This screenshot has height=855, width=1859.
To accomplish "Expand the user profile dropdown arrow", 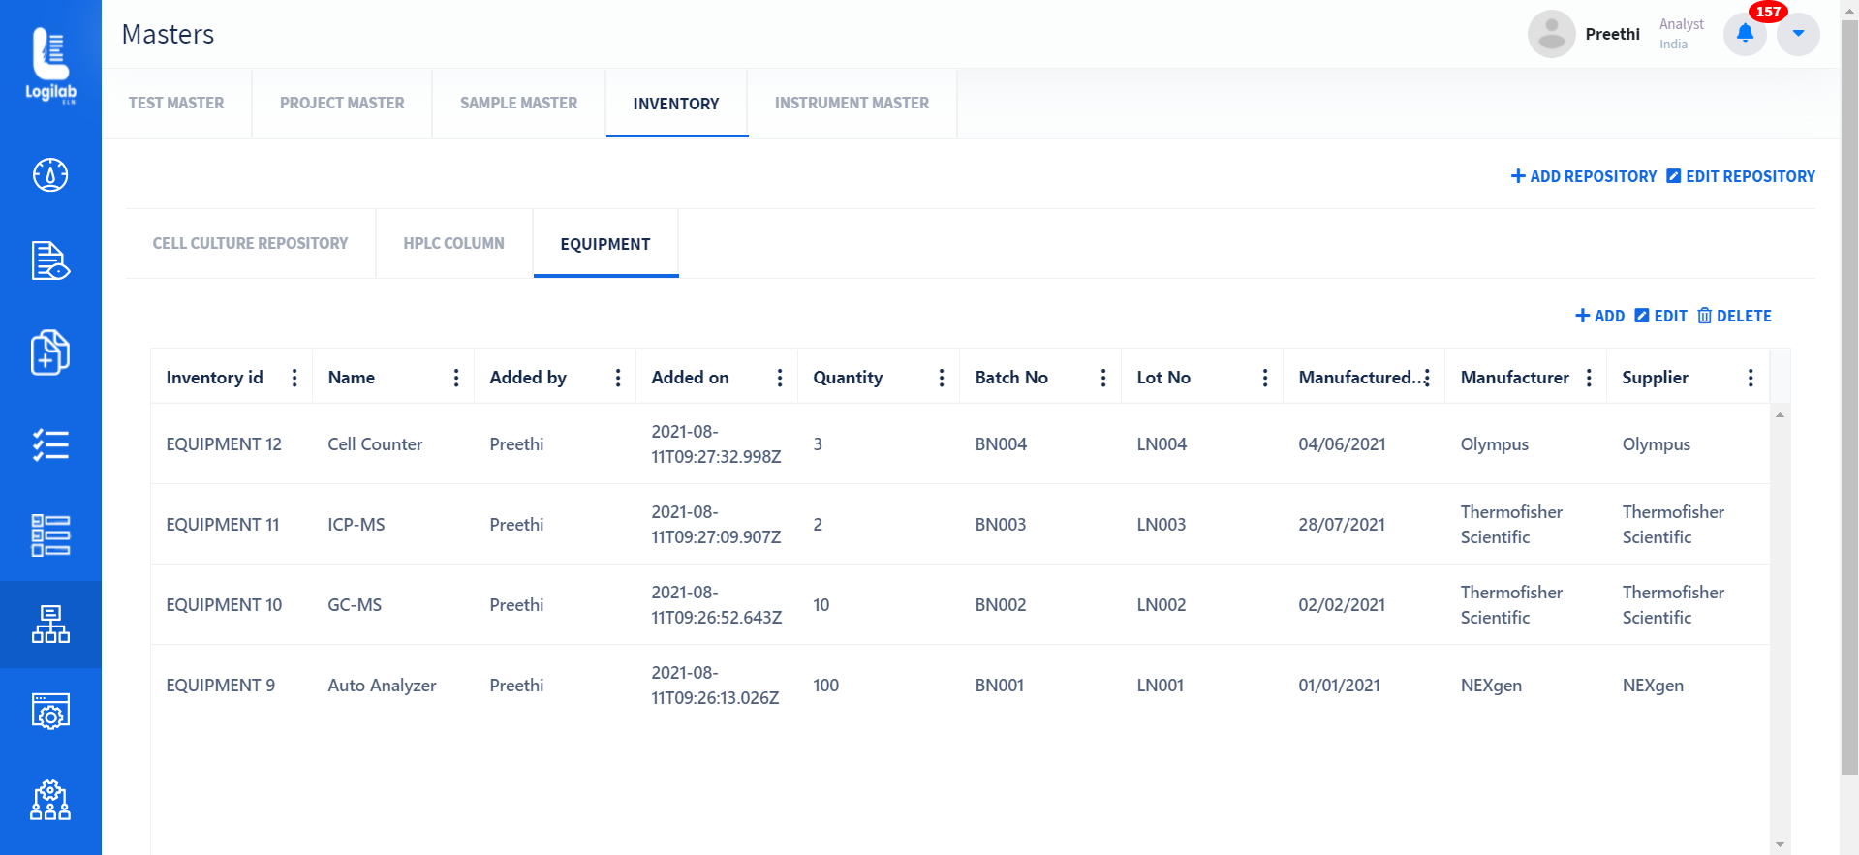I will (x=1798, y=34).
